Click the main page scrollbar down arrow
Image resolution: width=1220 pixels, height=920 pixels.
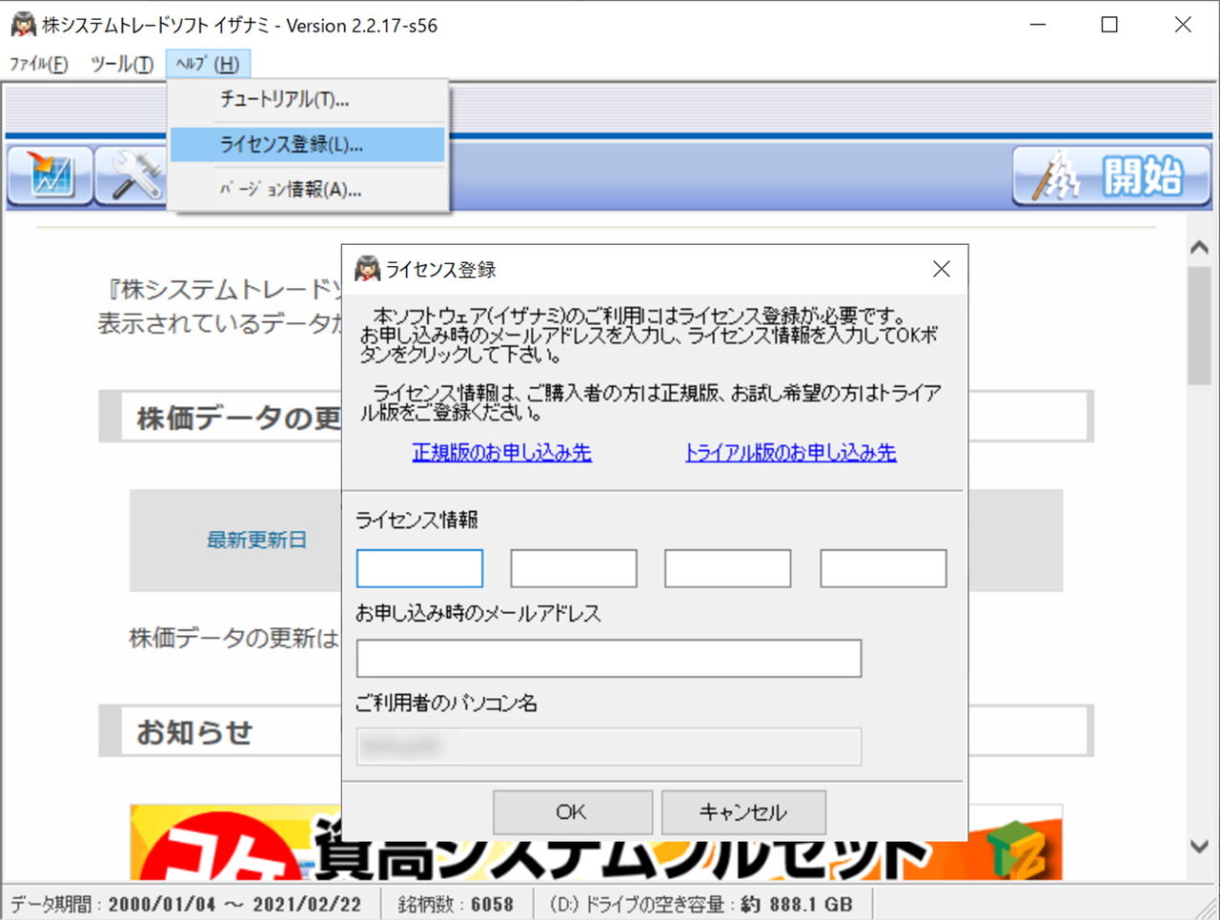[x=1199, y=847]
